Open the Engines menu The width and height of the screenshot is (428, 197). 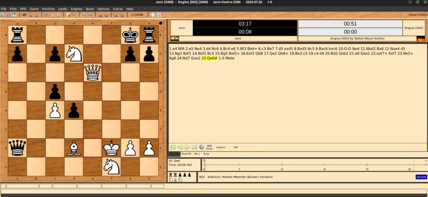click(x=76, y=9)
